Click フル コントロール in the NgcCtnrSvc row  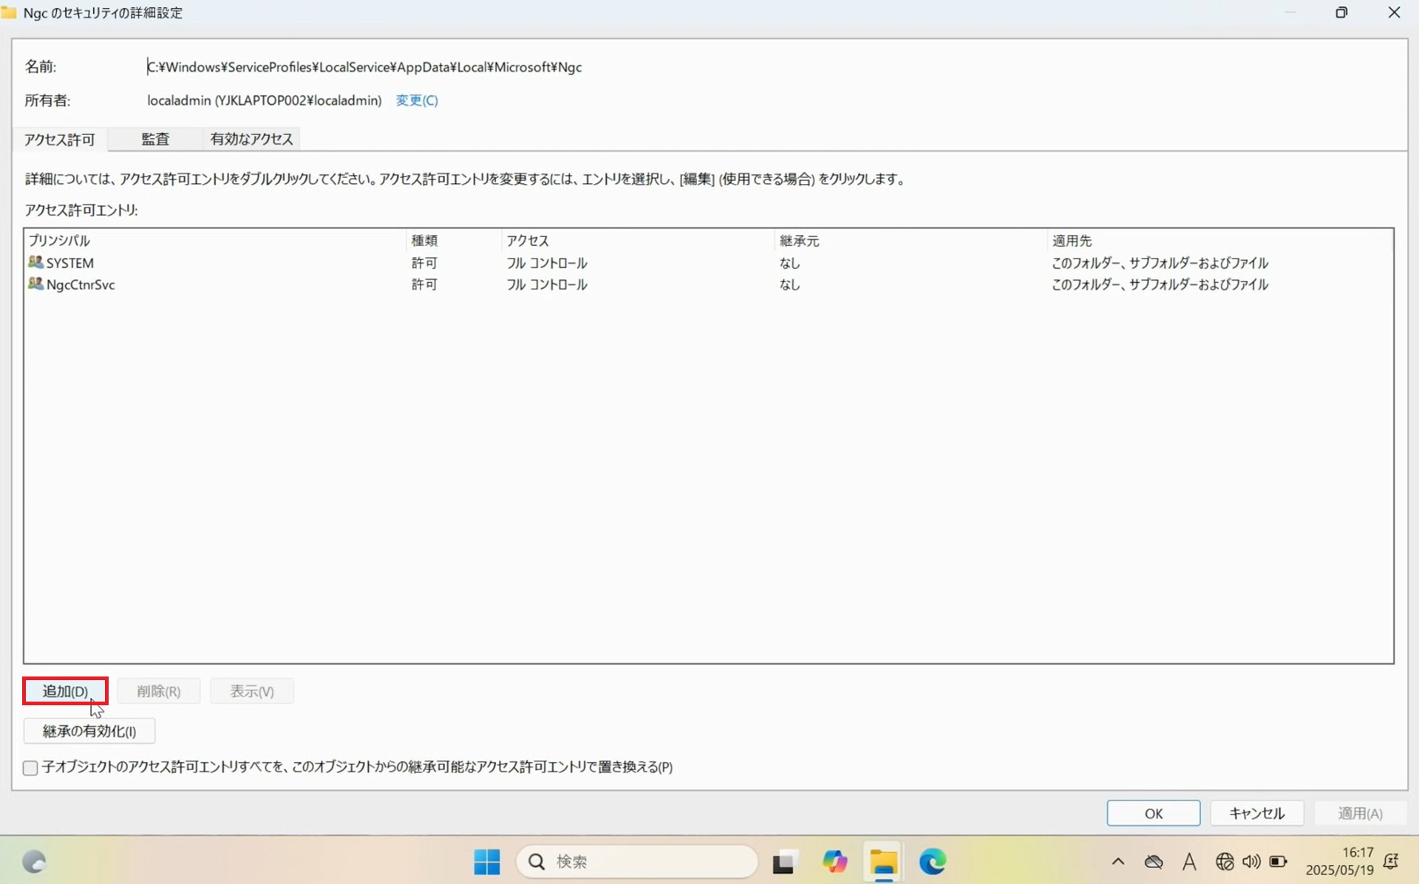(547, 284)
